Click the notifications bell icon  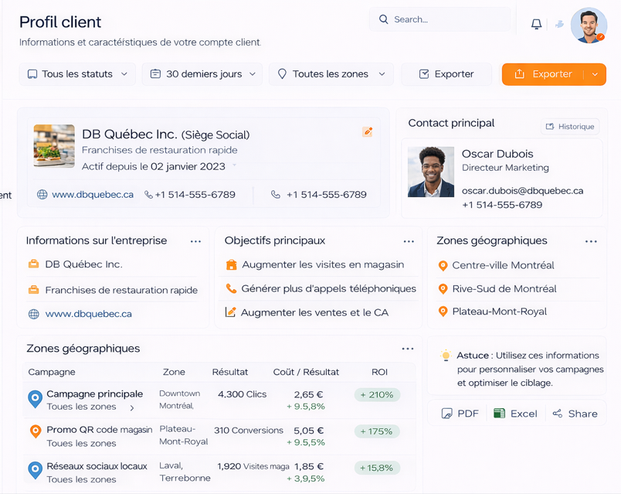(x=536, y=24)
